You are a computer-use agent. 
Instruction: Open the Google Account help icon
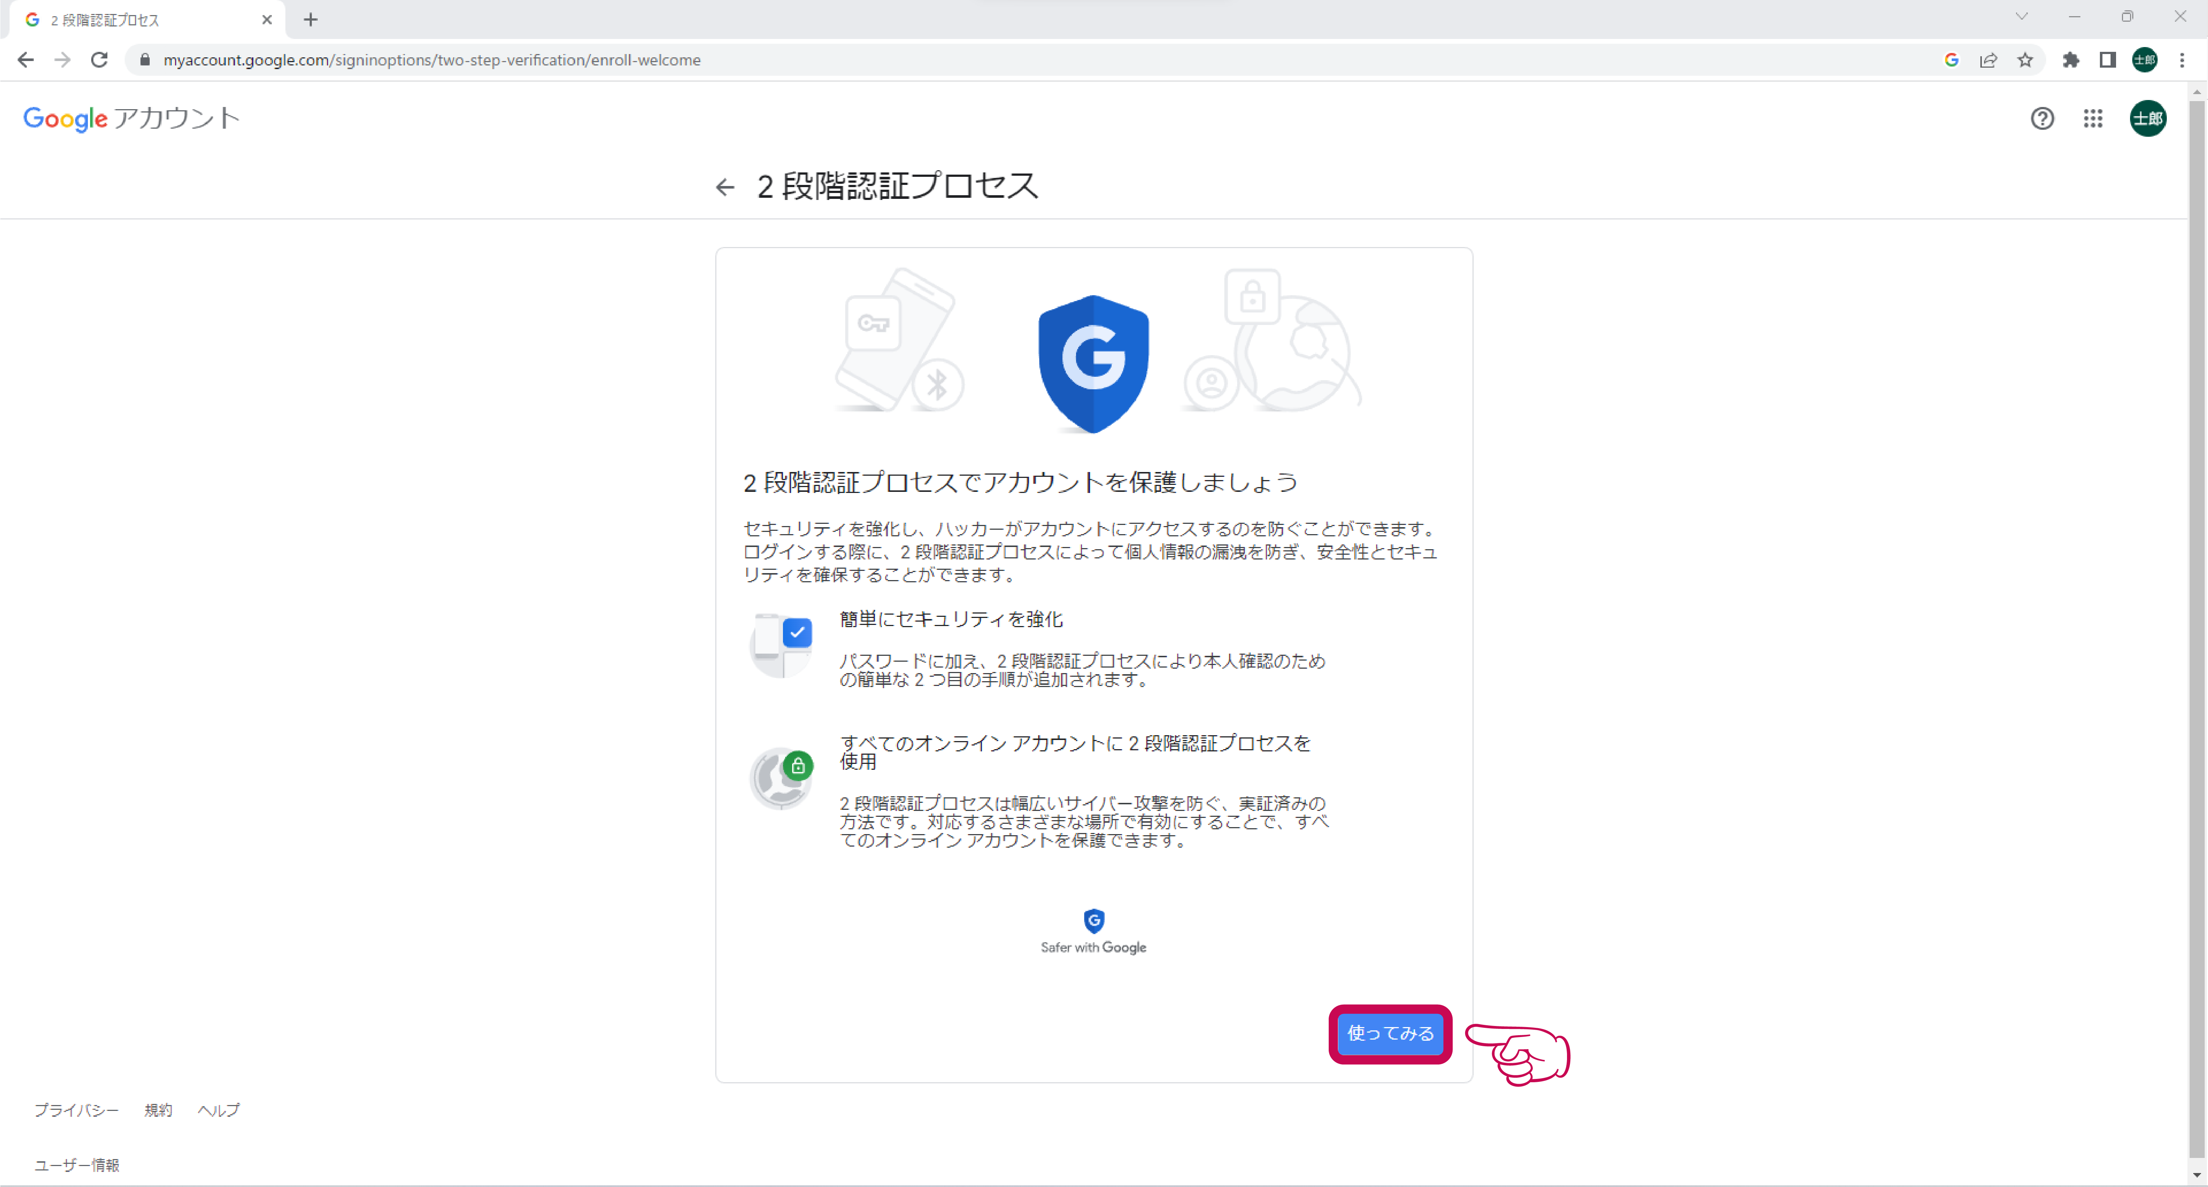click(x=2043, y=118)
